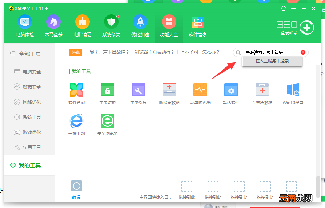Open hot topic 上不了网，怎么办？
The height and width of the screenshot is (208, 325).
tap(200, 52)
